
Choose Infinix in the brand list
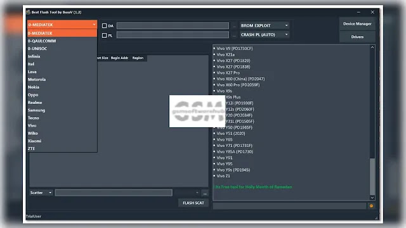62,56
